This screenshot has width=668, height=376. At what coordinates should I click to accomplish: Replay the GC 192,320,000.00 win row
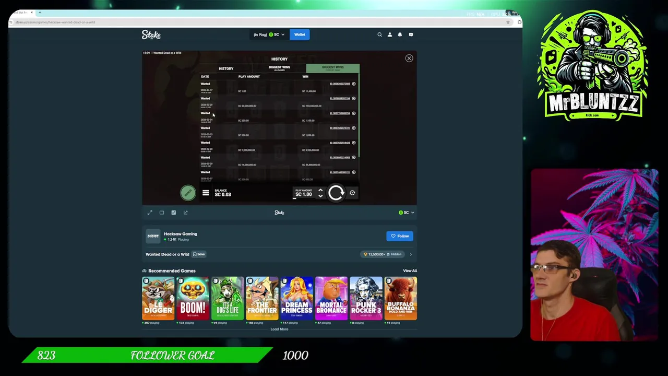click(354, 98)
